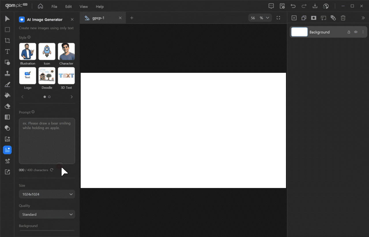Screen dimensions: 369x237
Task: Go to next style page arrow
Action: tap(71, 97)
